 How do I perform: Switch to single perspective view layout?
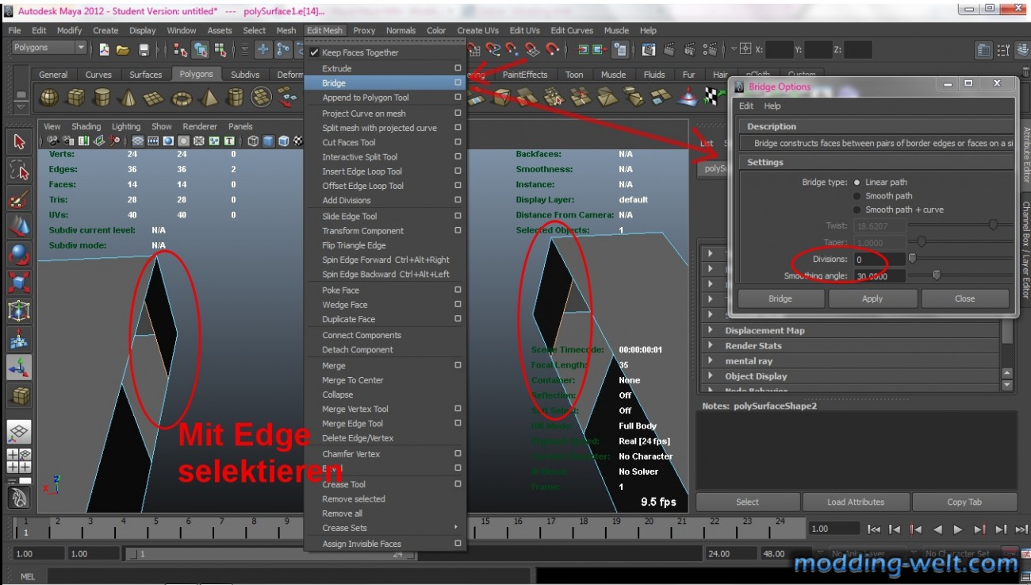[19, 431]
